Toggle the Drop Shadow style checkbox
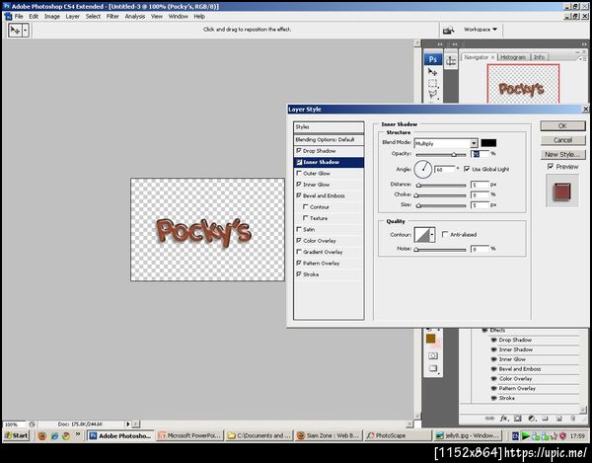Screen dimensions: 592x463 (x=299, y=151)
